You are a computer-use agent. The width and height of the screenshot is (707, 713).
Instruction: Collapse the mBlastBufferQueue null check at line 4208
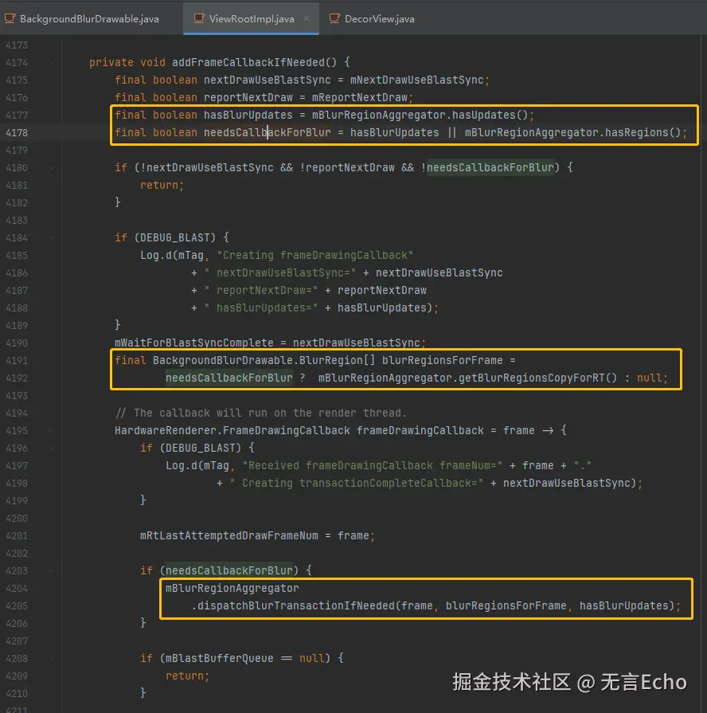coord(51,659)
